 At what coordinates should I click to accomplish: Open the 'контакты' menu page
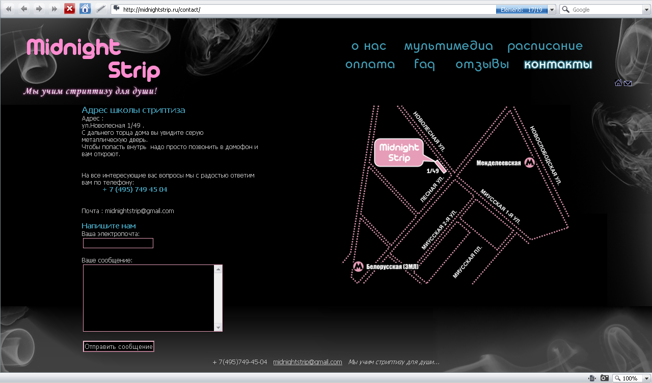(558, 65)
